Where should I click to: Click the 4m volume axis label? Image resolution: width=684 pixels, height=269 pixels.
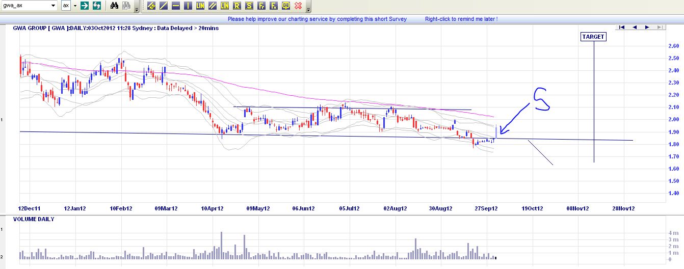[672, 233]
